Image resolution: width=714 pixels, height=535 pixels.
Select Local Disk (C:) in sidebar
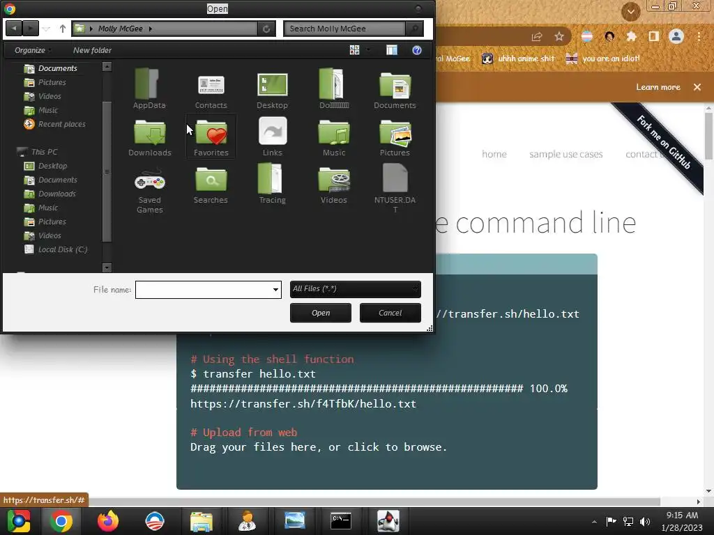coord(56,249)
